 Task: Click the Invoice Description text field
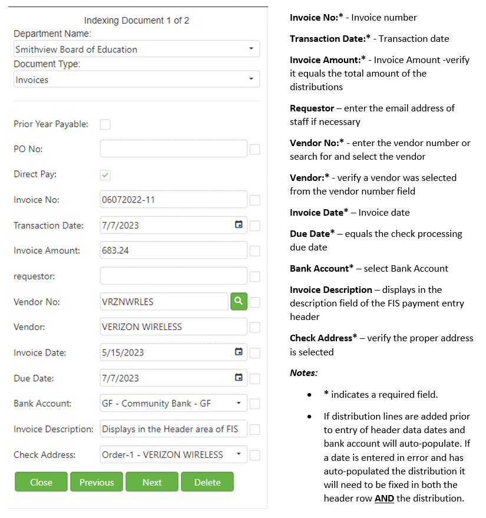173,429
